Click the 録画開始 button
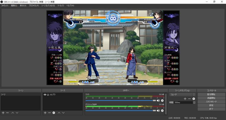226x120 pixels. pyautogui.click(x=211, y=98)
